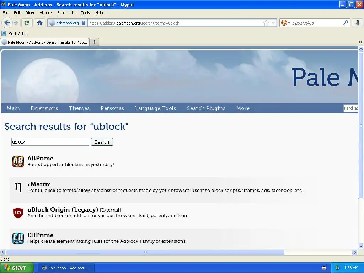Click the vertical scrollbar thumb
This screenshot has width=364, height=273.
tap(361, 125)
